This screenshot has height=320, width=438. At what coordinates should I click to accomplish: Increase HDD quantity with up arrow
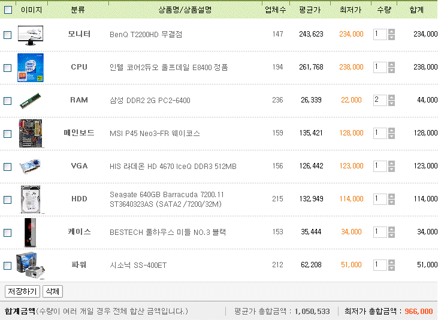pos(392,197)
